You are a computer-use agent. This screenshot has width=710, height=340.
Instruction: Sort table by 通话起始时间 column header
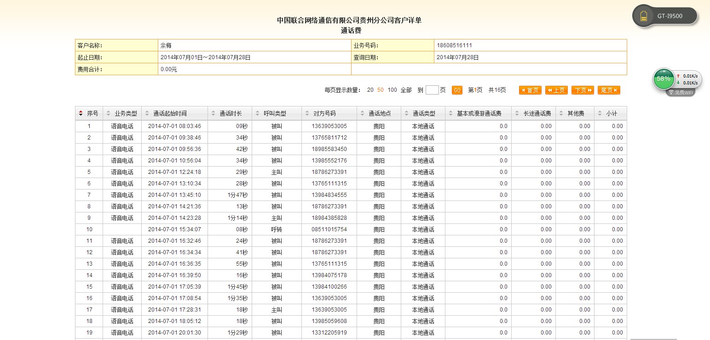coord(170,113)
